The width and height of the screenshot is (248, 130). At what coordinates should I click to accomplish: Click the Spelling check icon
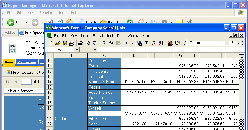click(95, 43)
